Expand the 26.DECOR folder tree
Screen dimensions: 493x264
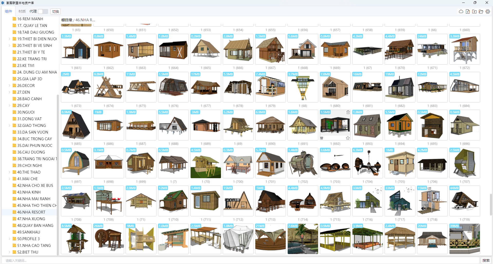[x=10, y=86]
